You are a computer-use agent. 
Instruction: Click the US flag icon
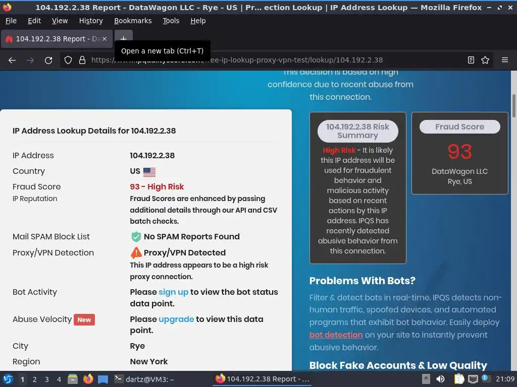pos(149,172)
